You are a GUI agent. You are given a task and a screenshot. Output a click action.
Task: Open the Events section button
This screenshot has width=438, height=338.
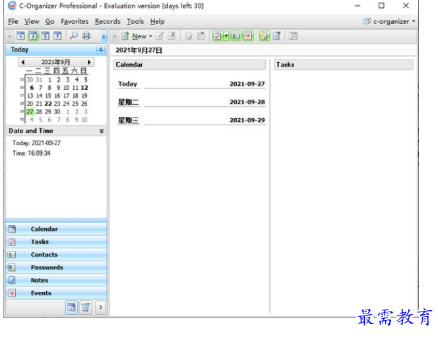(x=56, y=293)
